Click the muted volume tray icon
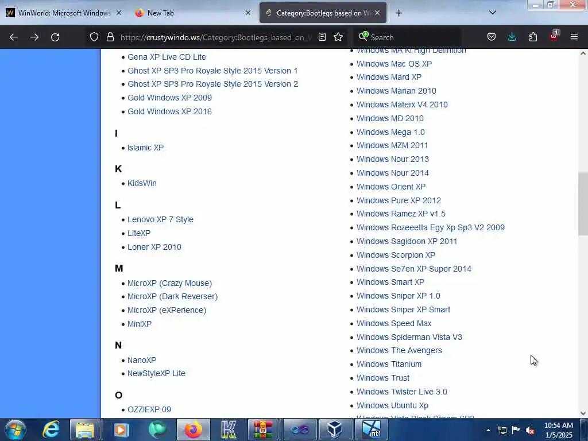The width and height of the screenshot is (588, 441). [530, 430]
